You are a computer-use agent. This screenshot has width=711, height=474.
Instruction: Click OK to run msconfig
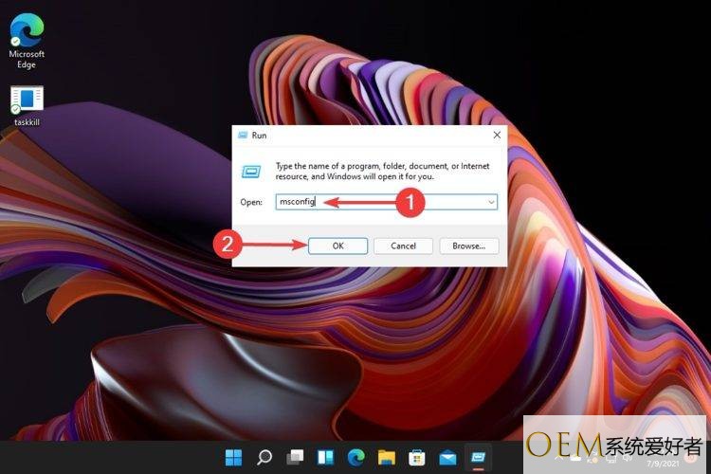click(337, 246)
